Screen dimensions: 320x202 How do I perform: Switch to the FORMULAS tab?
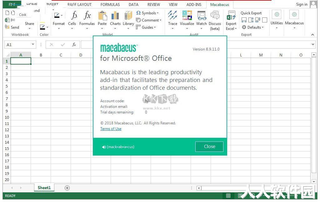[x=110, y=4]
